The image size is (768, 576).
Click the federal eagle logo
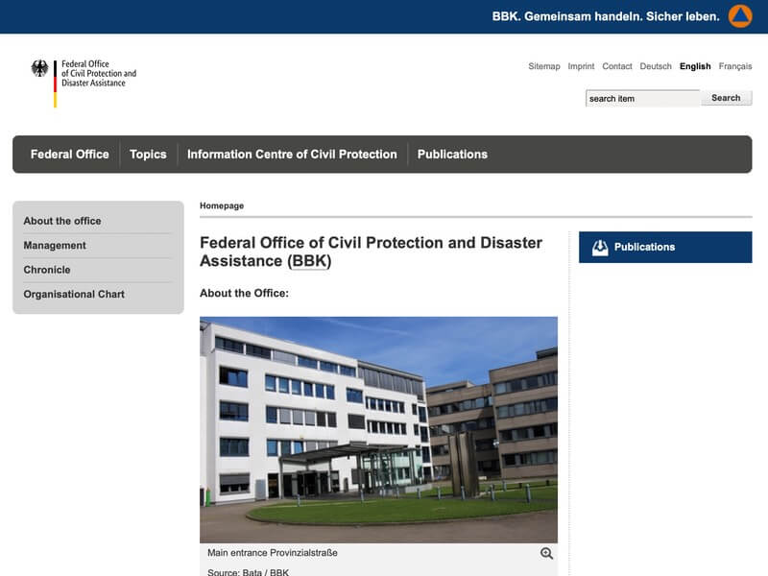(39, 69)
